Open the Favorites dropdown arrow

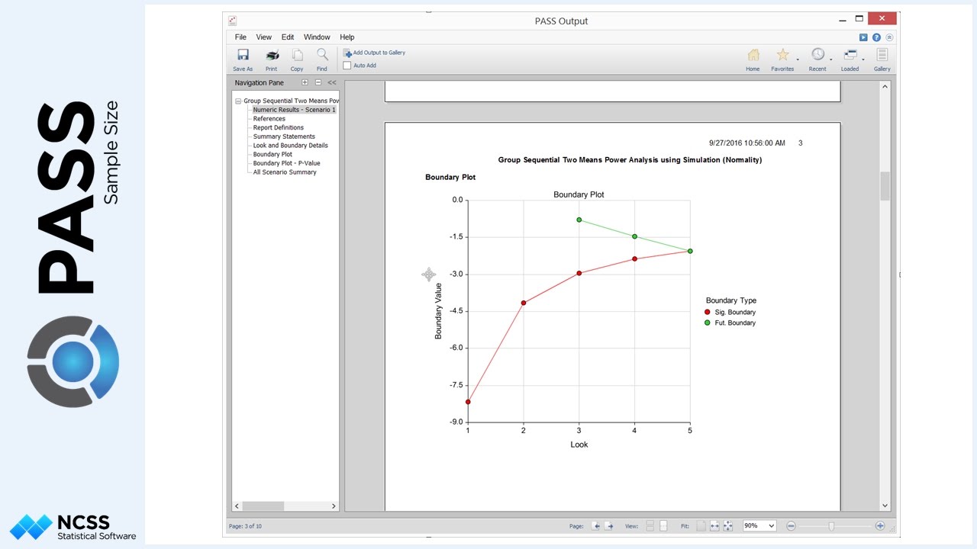(798, 59)
